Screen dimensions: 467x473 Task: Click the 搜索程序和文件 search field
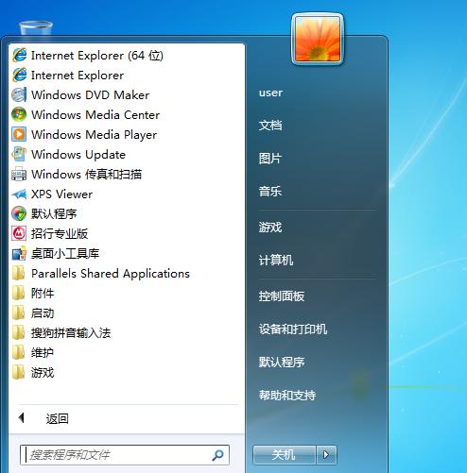pos(125,455)
